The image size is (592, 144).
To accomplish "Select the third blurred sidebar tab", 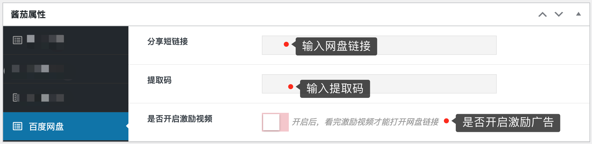I will click(x=66, y=98).
